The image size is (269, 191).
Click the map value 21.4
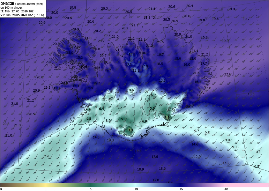(195, 51)
